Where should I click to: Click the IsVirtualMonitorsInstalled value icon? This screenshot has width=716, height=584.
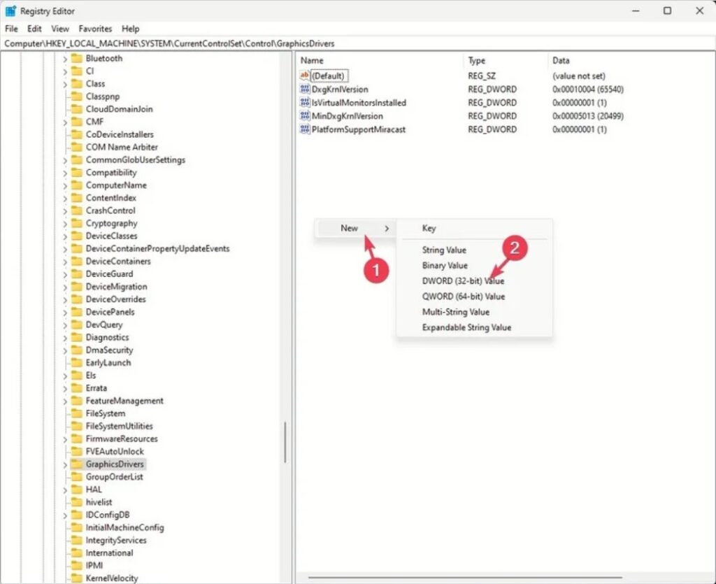point(304,103)
